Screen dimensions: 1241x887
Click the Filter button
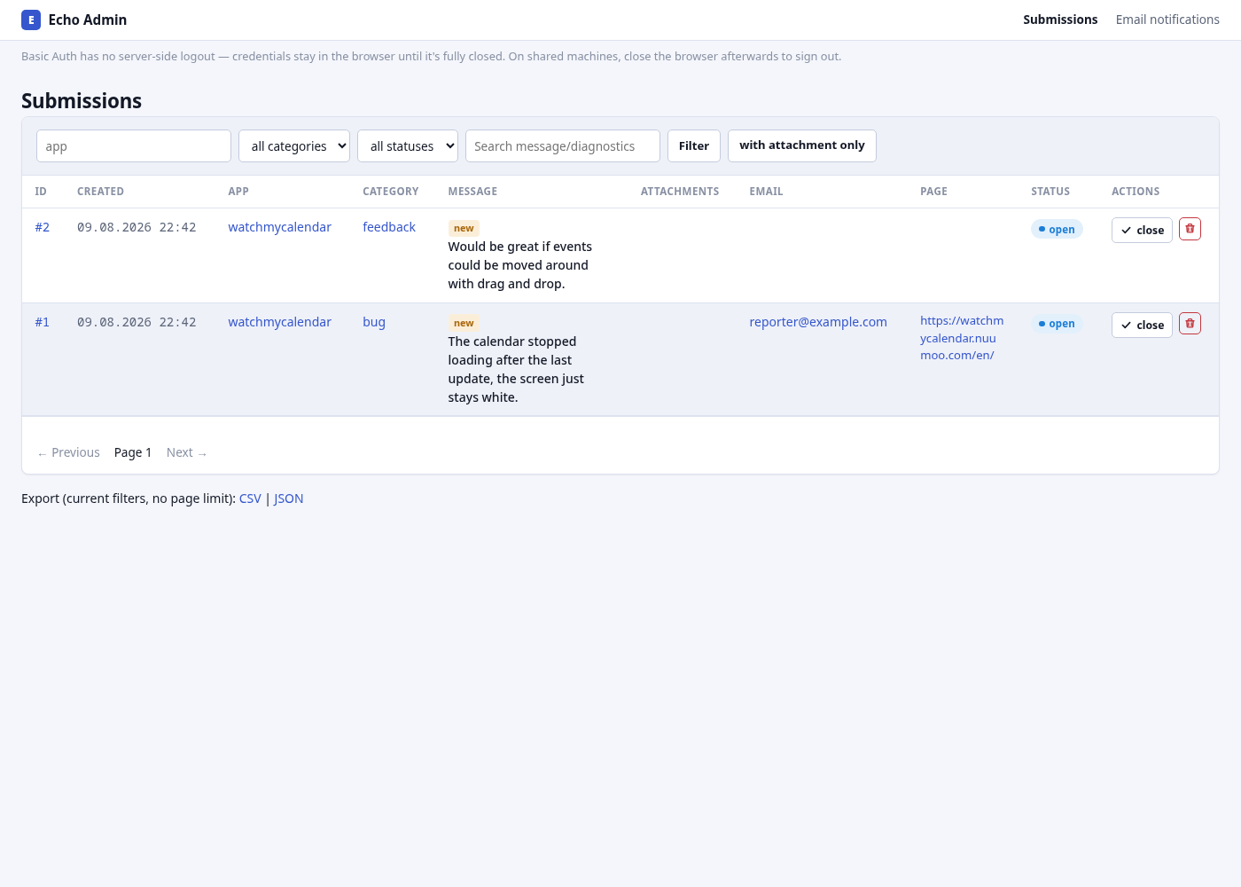point(694,146)
